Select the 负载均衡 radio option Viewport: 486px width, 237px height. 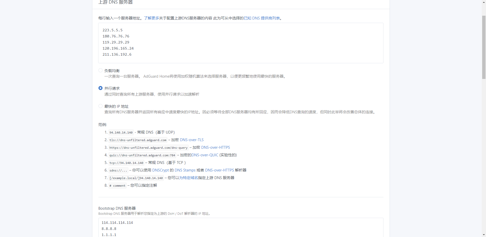point(100,71)
